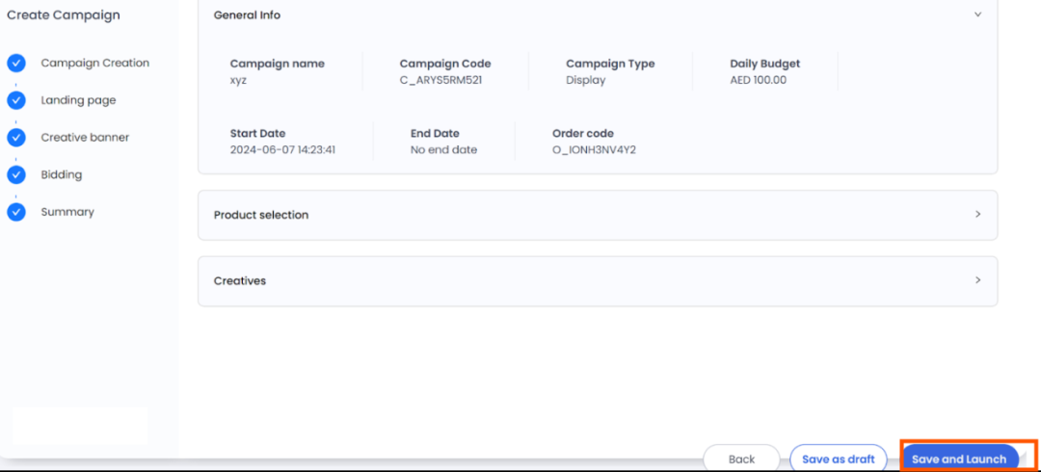This screenshot has width=1041, height=472.
Task: Expand the Creatives section arrow
Action: pyautogui.click(x=977, y=280)
